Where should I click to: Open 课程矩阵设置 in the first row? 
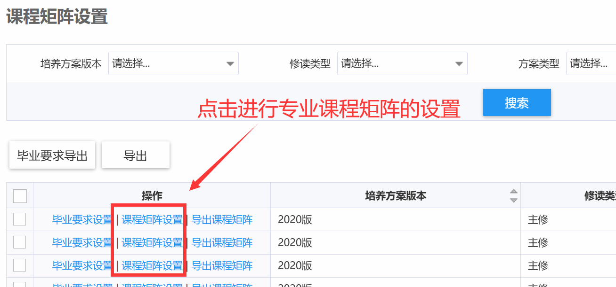click(152, 219)
